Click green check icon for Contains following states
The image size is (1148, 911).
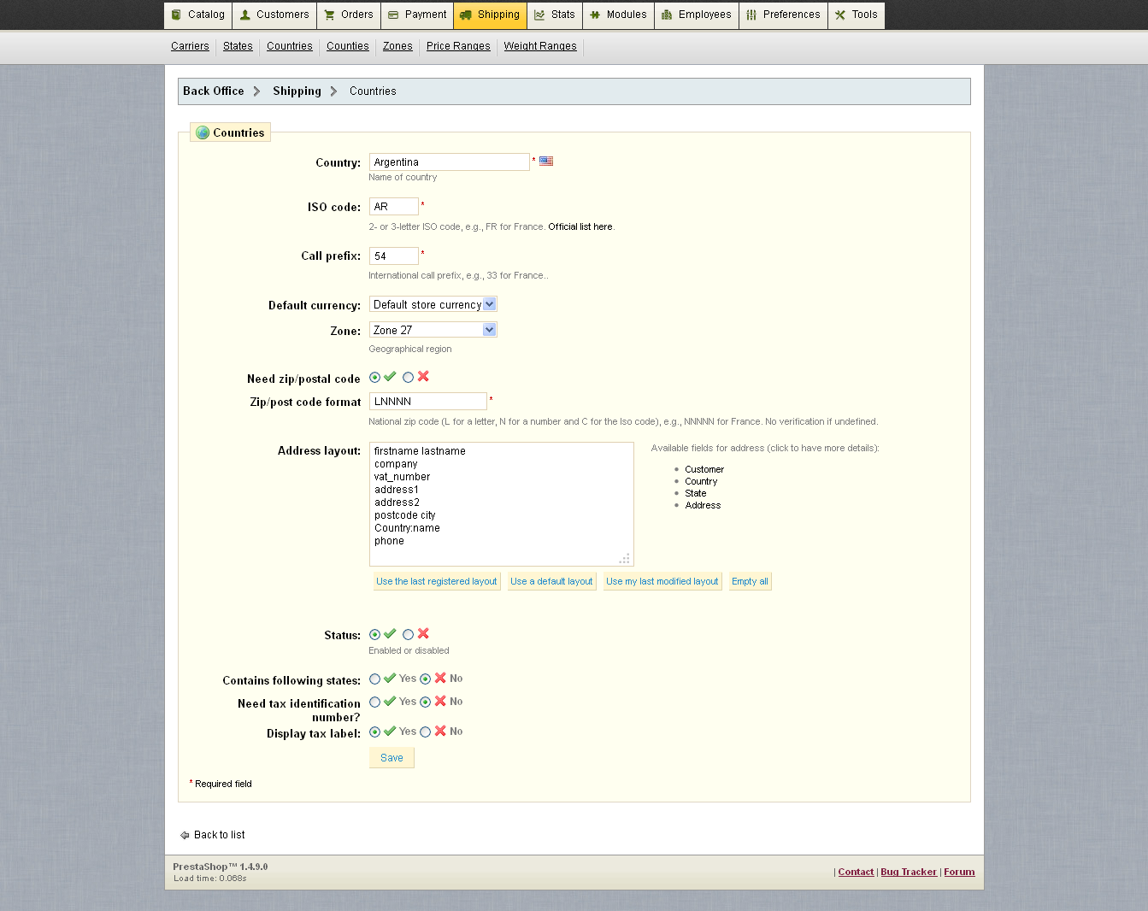pyautogui.click(x=390, y=679)
